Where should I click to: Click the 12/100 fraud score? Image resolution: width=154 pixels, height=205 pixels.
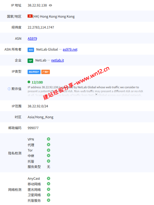click(x=37, y=82)
